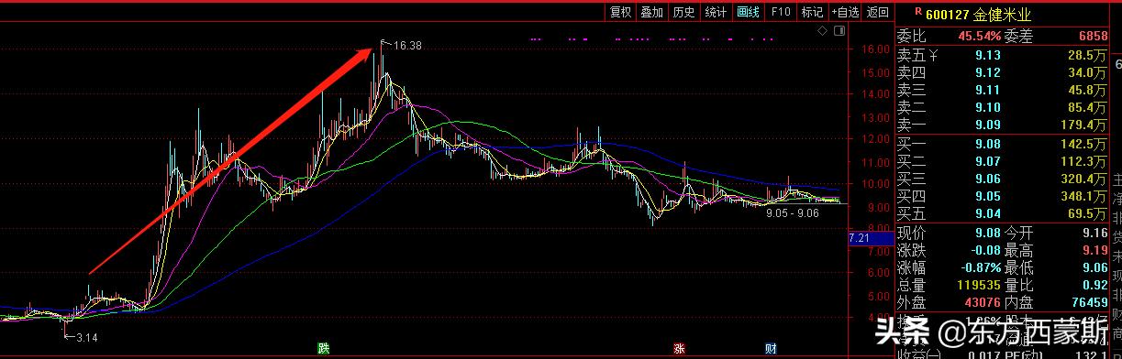Click the 返回 back button
The height and width of the screenshot is (359, 1122).
[878, 12]
